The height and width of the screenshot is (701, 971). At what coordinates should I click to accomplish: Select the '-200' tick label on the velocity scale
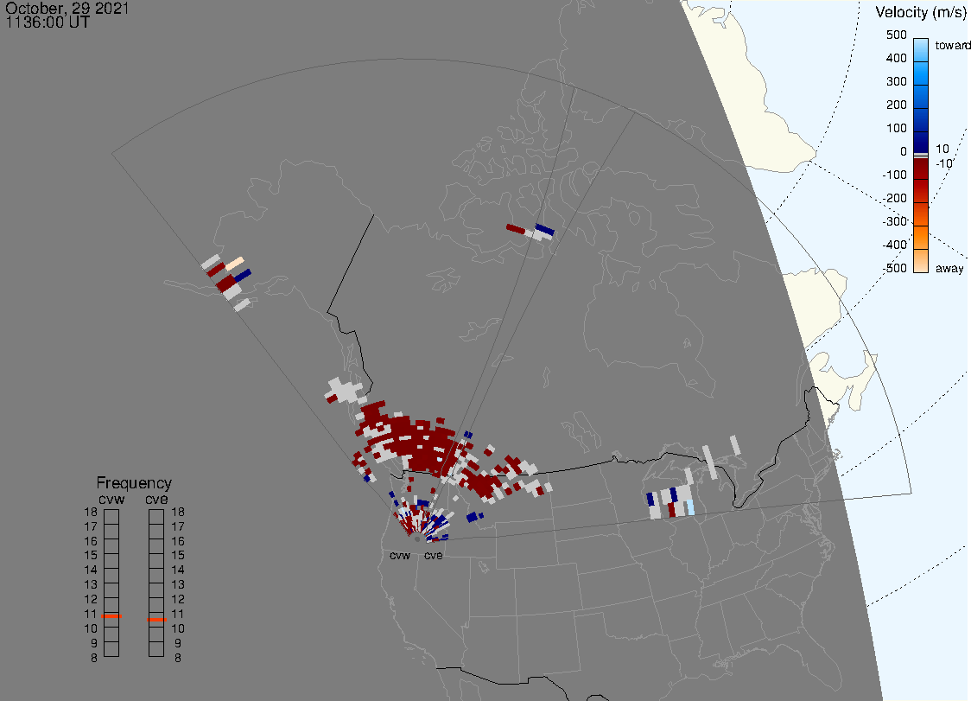(x=894, y=198)
